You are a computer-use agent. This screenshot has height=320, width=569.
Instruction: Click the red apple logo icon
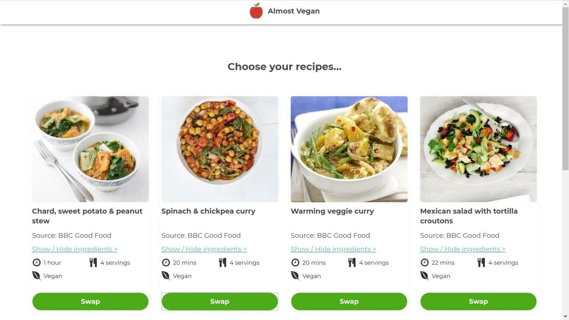256,11
